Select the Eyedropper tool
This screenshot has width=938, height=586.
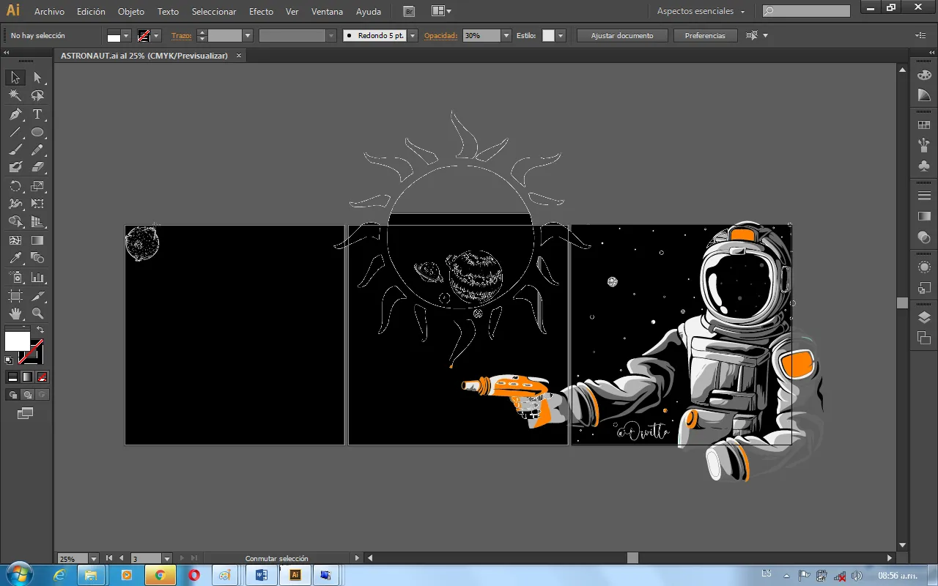click(15, 258)
